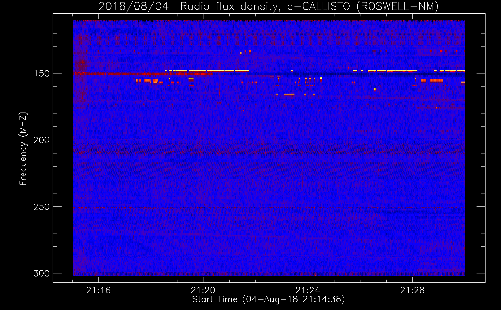Click the 300 frequency tick label
Viewport: 501px width, 310px height.
click(41, 273)
